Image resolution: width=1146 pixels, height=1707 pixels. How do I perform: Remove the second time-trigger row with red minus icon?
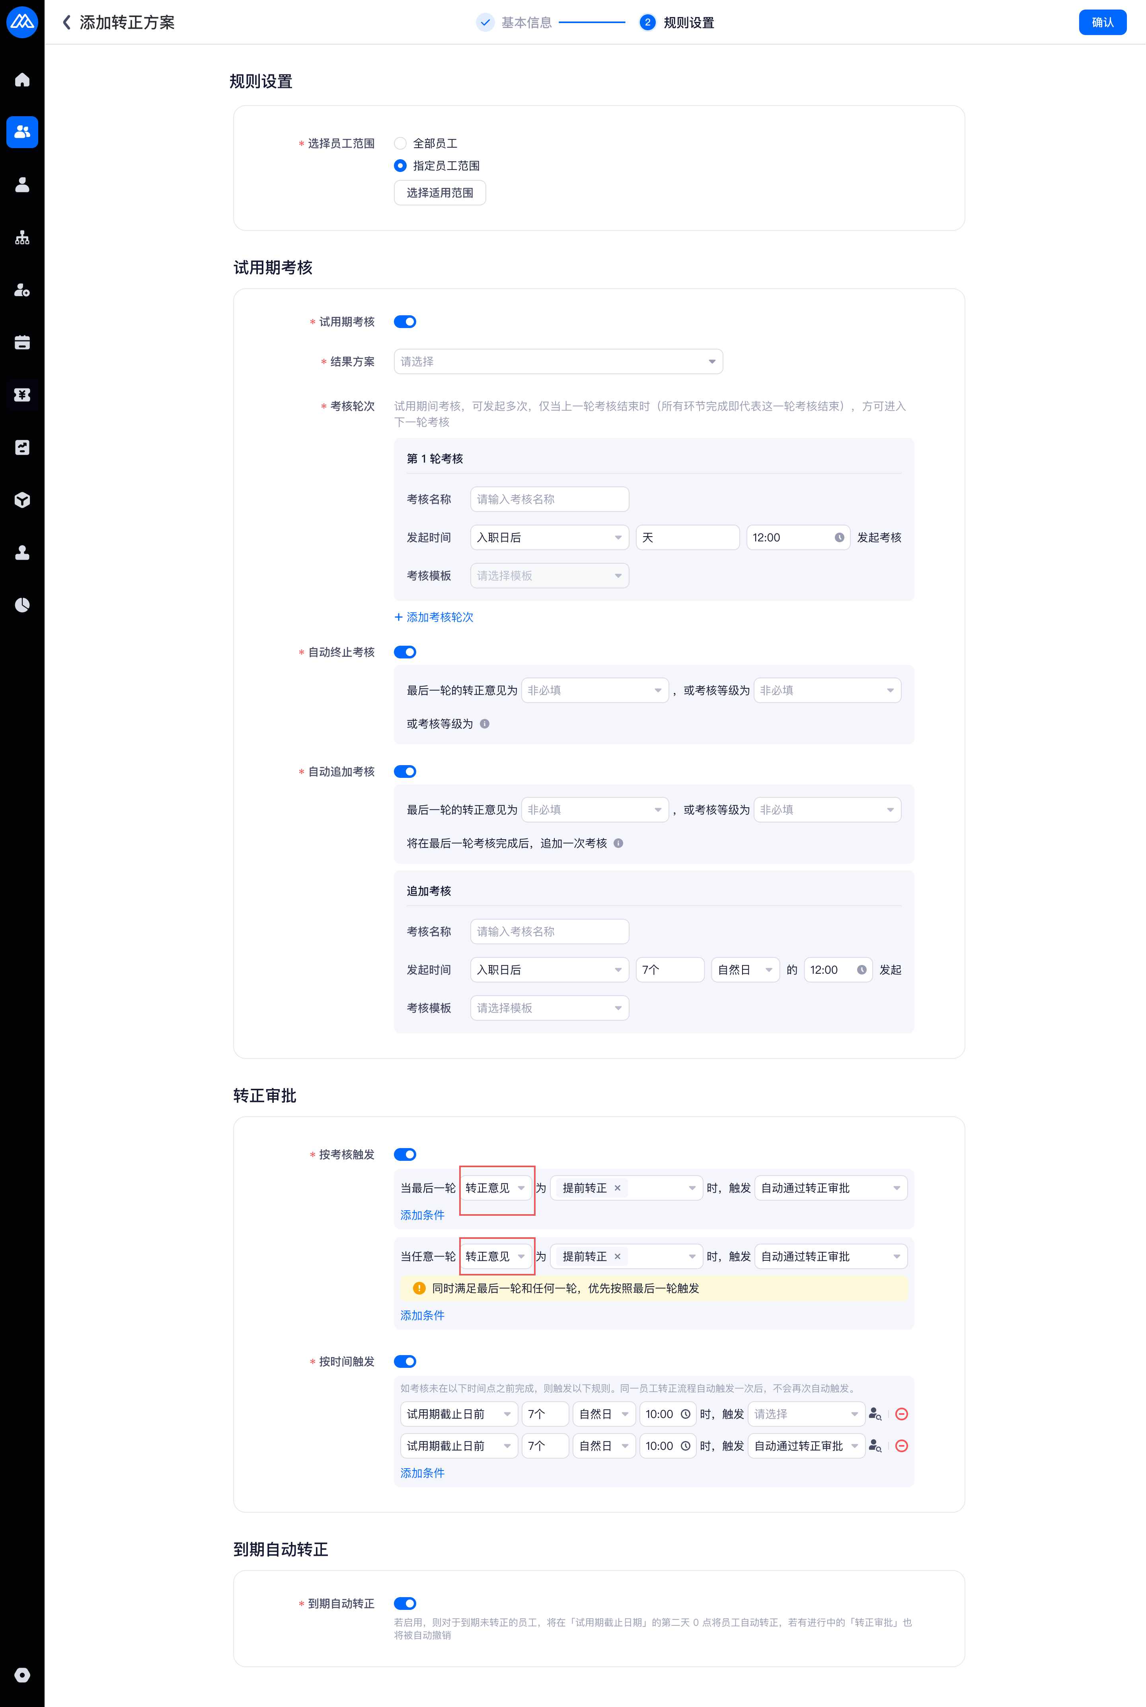coord(901,1445)
